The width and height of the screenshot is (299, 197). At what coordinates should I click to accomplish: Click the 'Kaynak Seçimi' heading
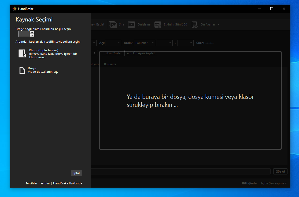34,20
